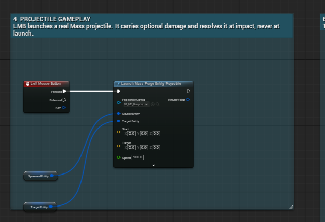Select the Spawned Entity variable node
Viewport: 325px width, 222px height.
[41, 176]
